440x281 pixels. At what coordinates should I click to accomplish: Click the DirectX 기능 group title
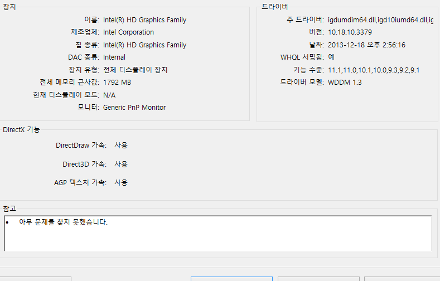[x=21, y=129]
